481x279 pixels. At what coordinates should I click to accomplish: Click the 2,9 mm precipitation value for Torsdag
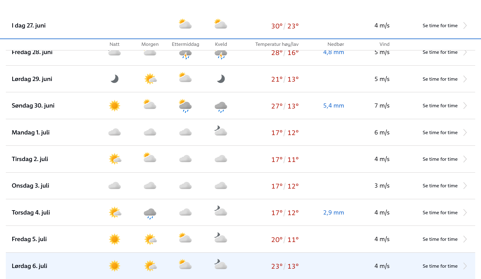coord(334,213)
